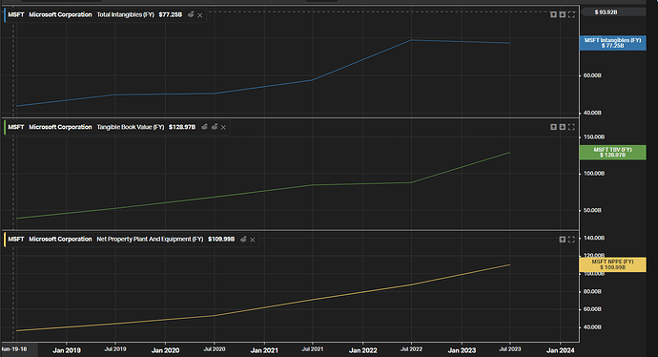Move the Total Intangibles pane down
This screenshot has height=357, width=658.
563,14
